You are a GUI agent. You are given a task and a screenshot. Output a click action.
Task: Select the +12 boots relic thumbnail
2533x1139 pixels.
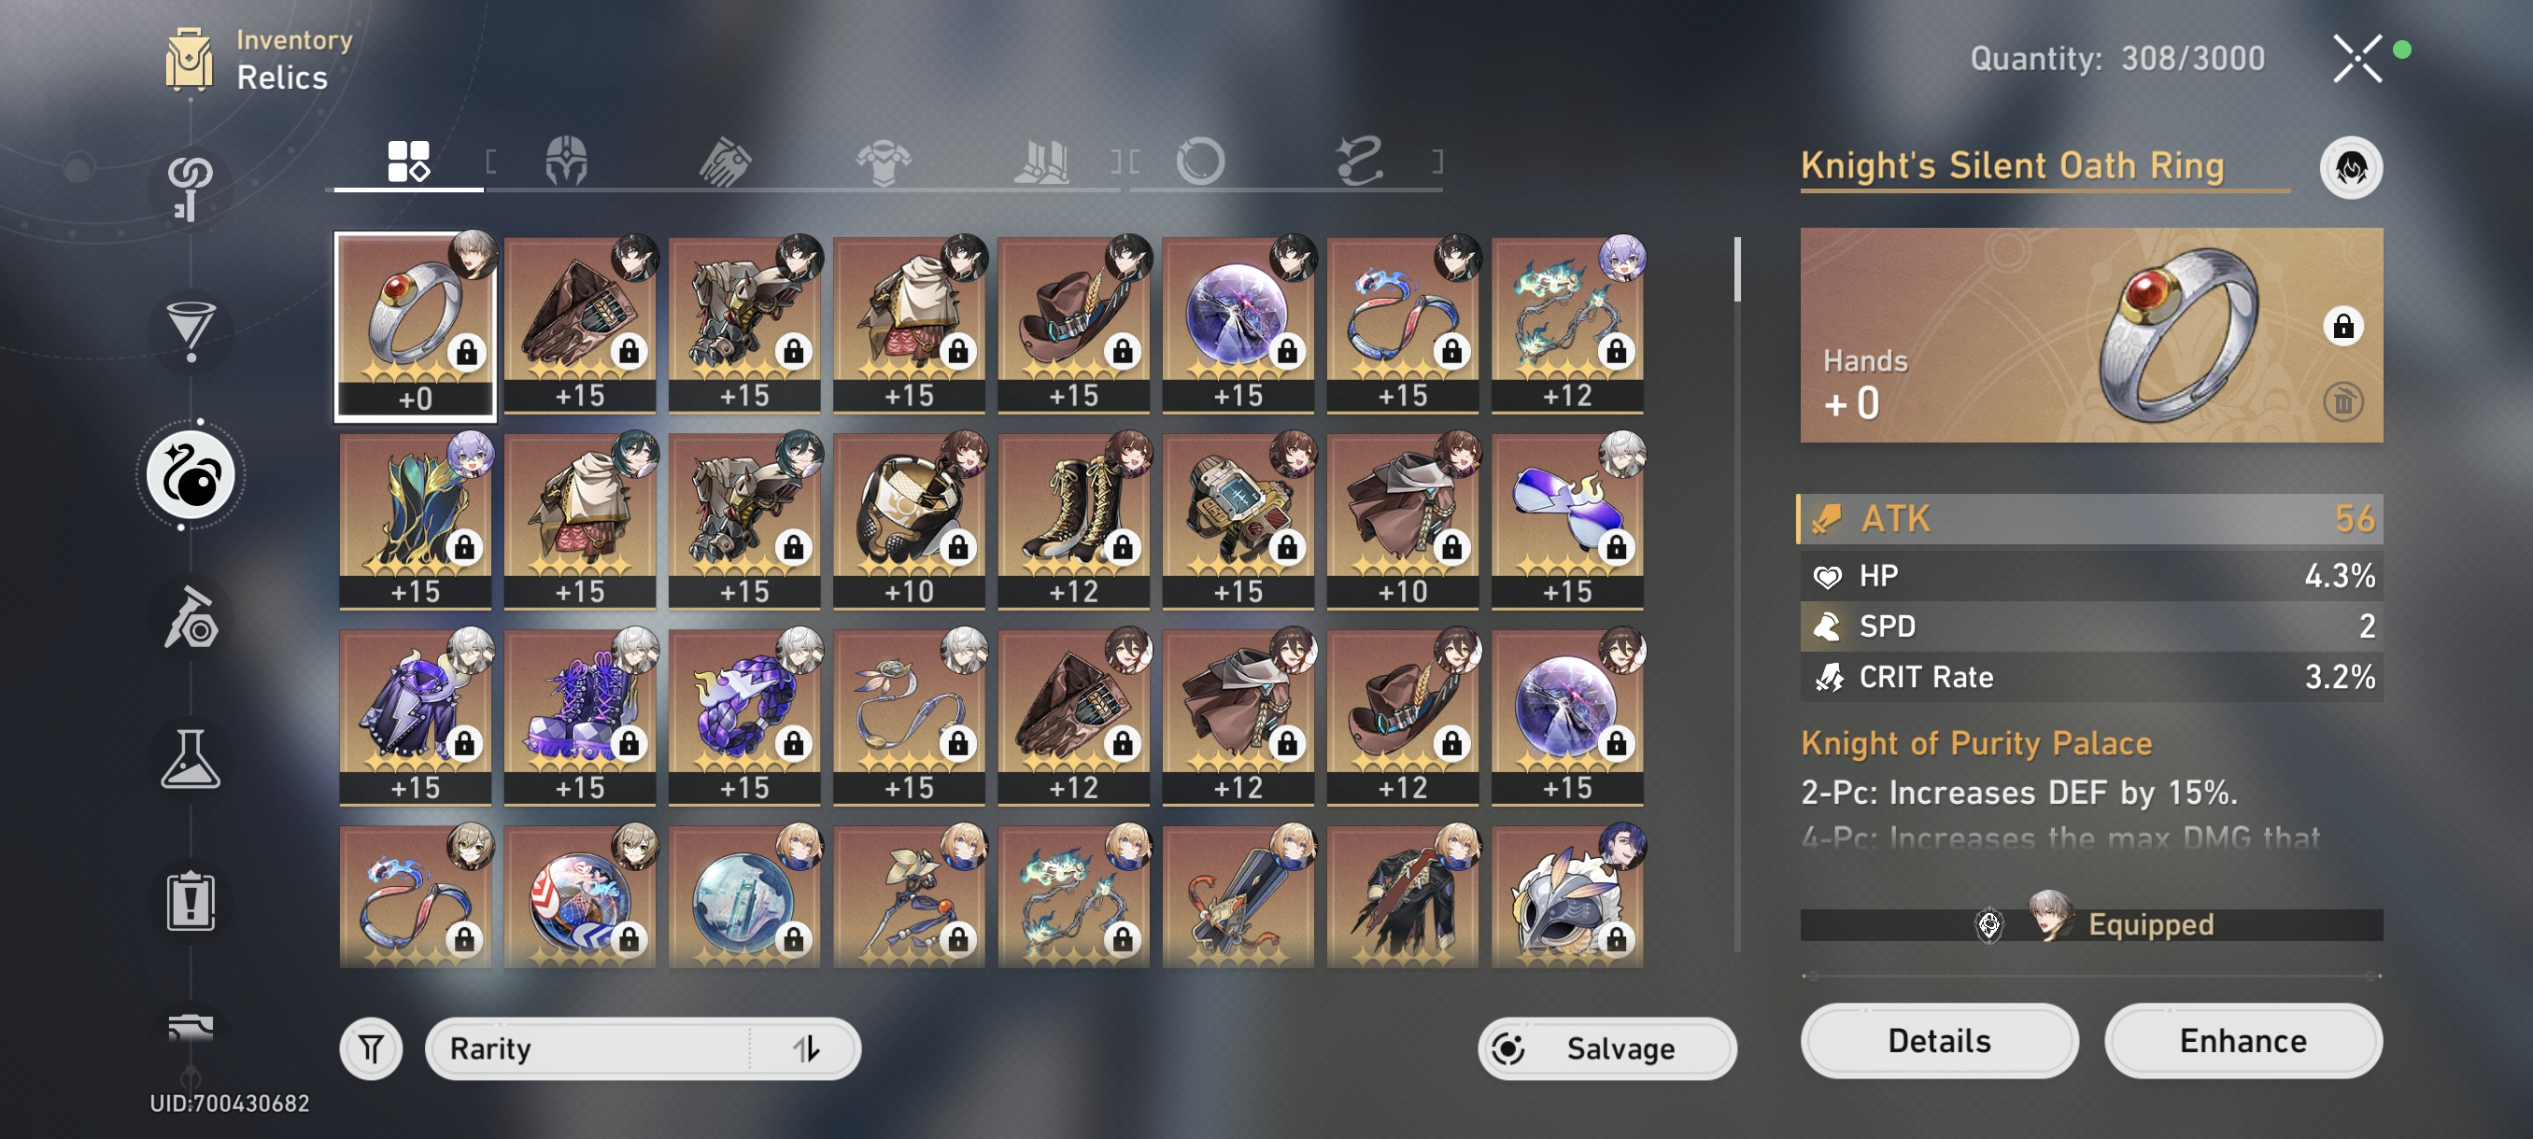pyautogui.click(x=1073, y=520)
